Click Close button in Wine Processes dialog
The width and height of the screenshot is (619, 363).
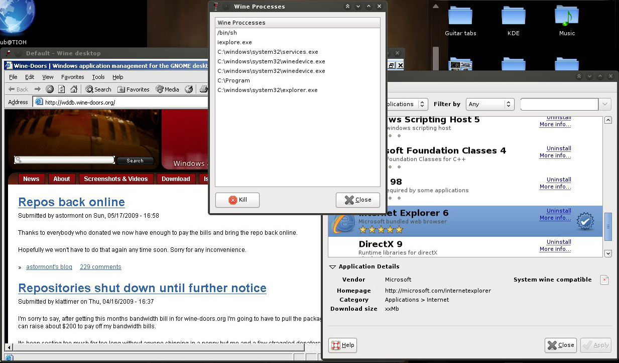click(x=358, y=200)
